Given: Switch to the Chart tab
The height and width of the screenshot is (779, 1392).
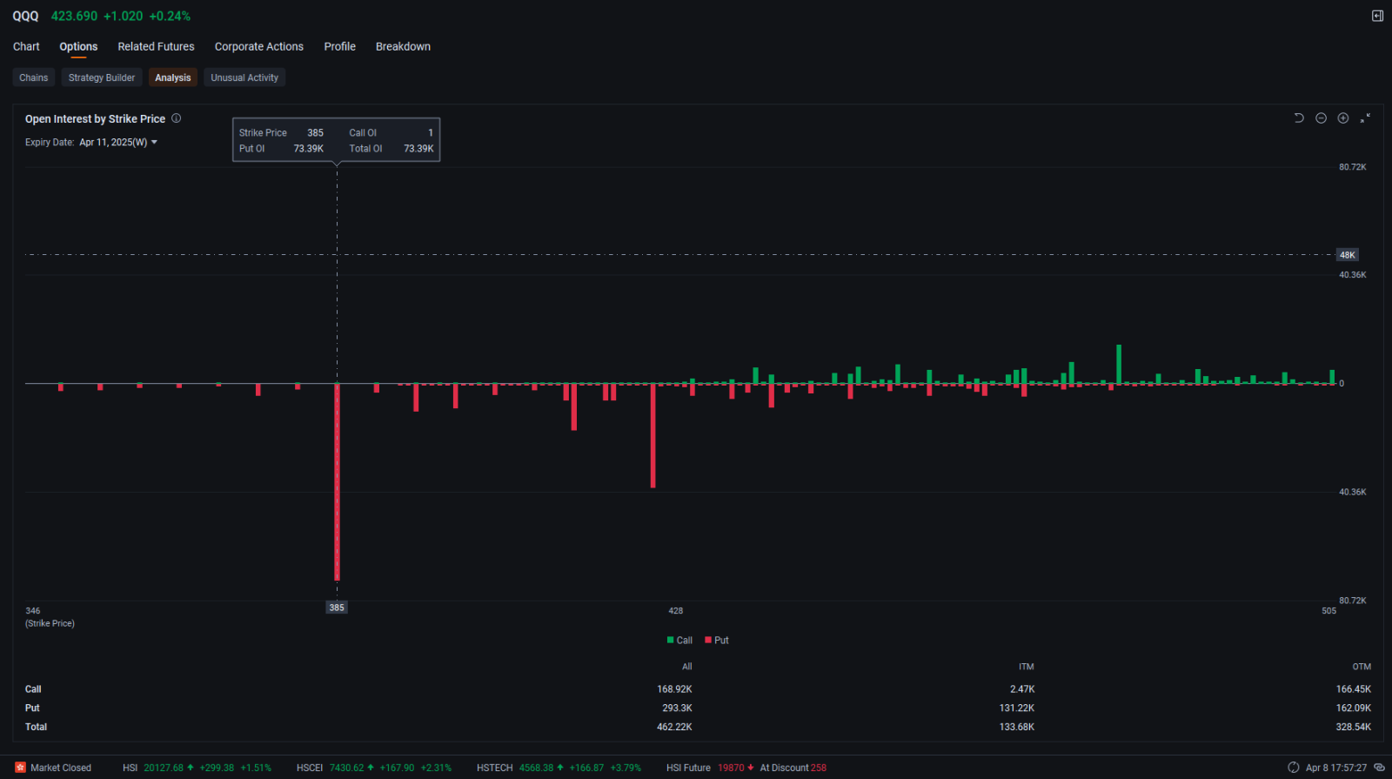Looking at the screenshot, I should pyautogui.click(x=26, y=47).
